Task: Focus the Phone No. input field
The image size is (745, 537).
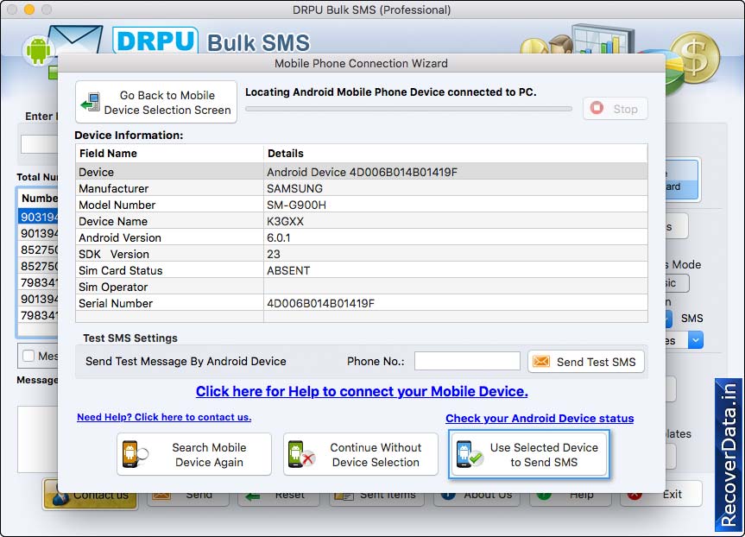Action: coord(467,361)
